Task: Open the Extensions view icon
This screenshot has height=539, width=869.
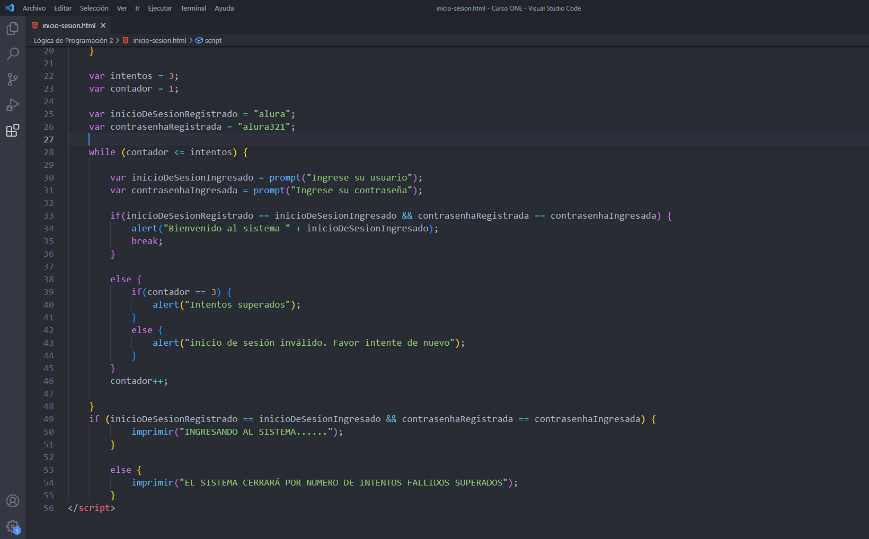Action: [x=13, y=130]
